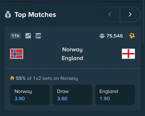Click the 75,546 bettors number

pyautogui.click(x=115, y=36)
